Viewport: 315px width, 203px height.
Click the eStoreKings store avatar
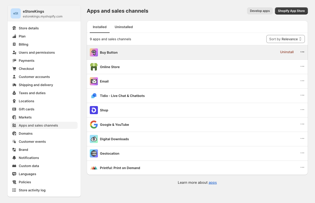[15, 13]
